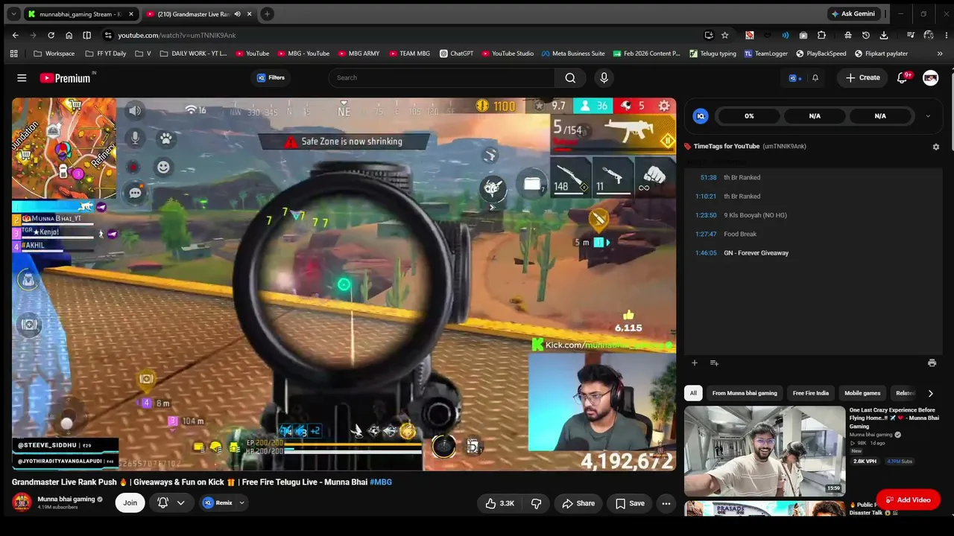The width and height of the screenshot is (954, 536).
Task: Toggle the browser side panel
Action: (x=86, y=35)
